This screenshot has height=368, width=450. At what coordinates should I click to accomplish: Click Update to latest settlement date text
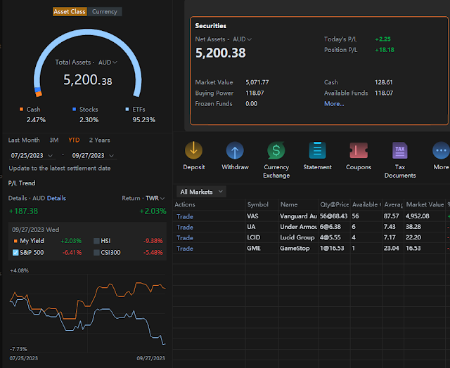pyautogui.click(x=60, y=169)
